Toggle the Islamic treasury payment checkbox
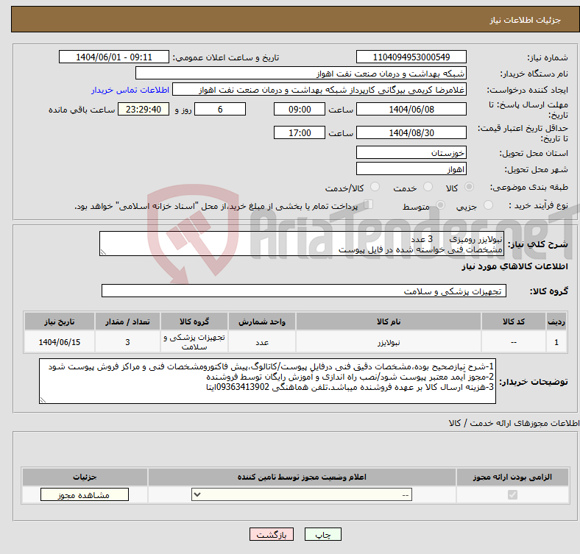 (368, 205)
